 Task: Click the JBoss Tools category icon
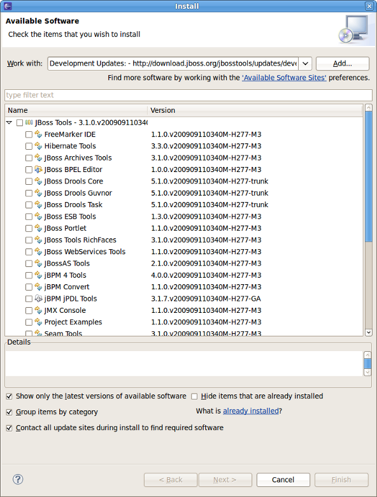[29, 122]
